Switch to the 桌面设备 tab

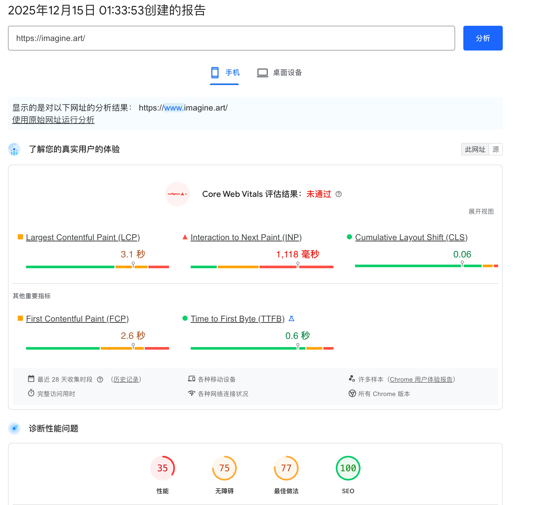click(287, 72)
